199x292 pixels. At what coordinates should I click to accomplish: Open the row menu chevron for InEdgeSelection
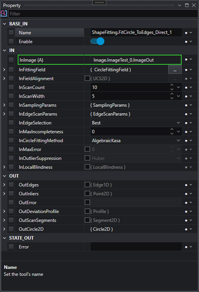191,123
